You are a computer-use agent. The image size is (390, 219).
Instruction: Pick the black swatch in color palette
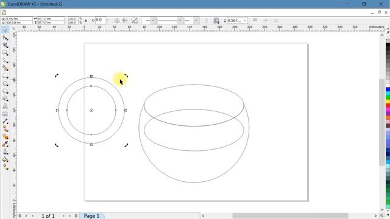pos(388,45)
